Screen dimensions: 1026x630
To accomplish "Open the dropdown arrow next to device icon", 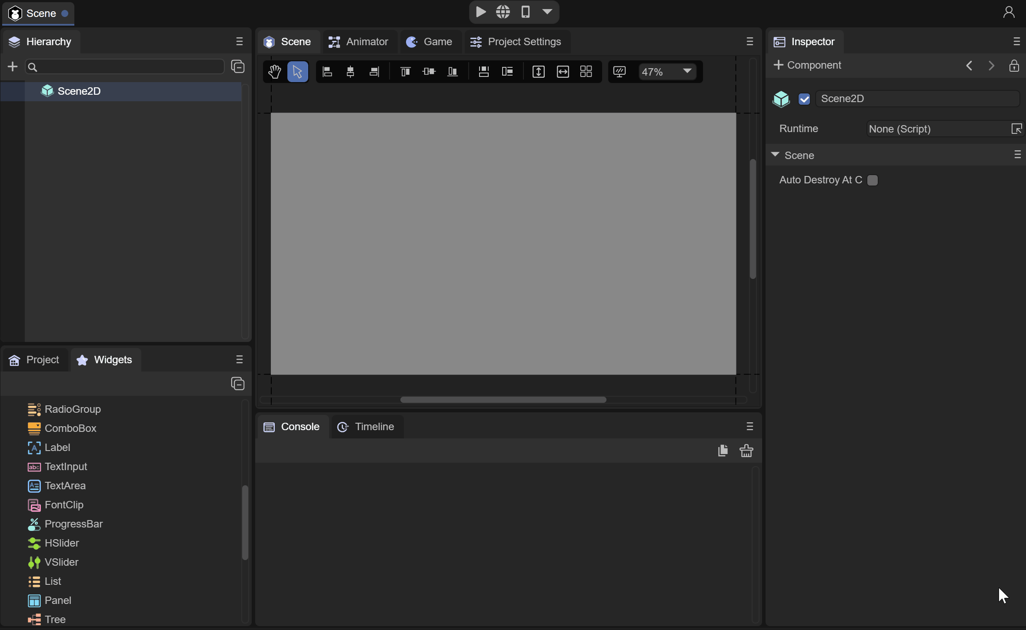I will 547,12.
